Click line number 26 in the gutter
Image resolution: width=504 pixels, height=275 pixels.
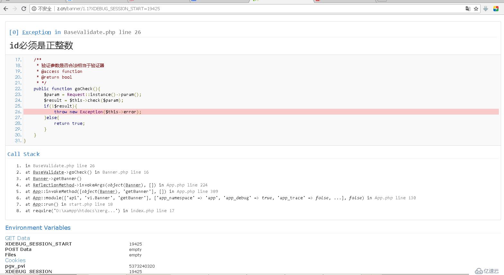pos(18,112)
